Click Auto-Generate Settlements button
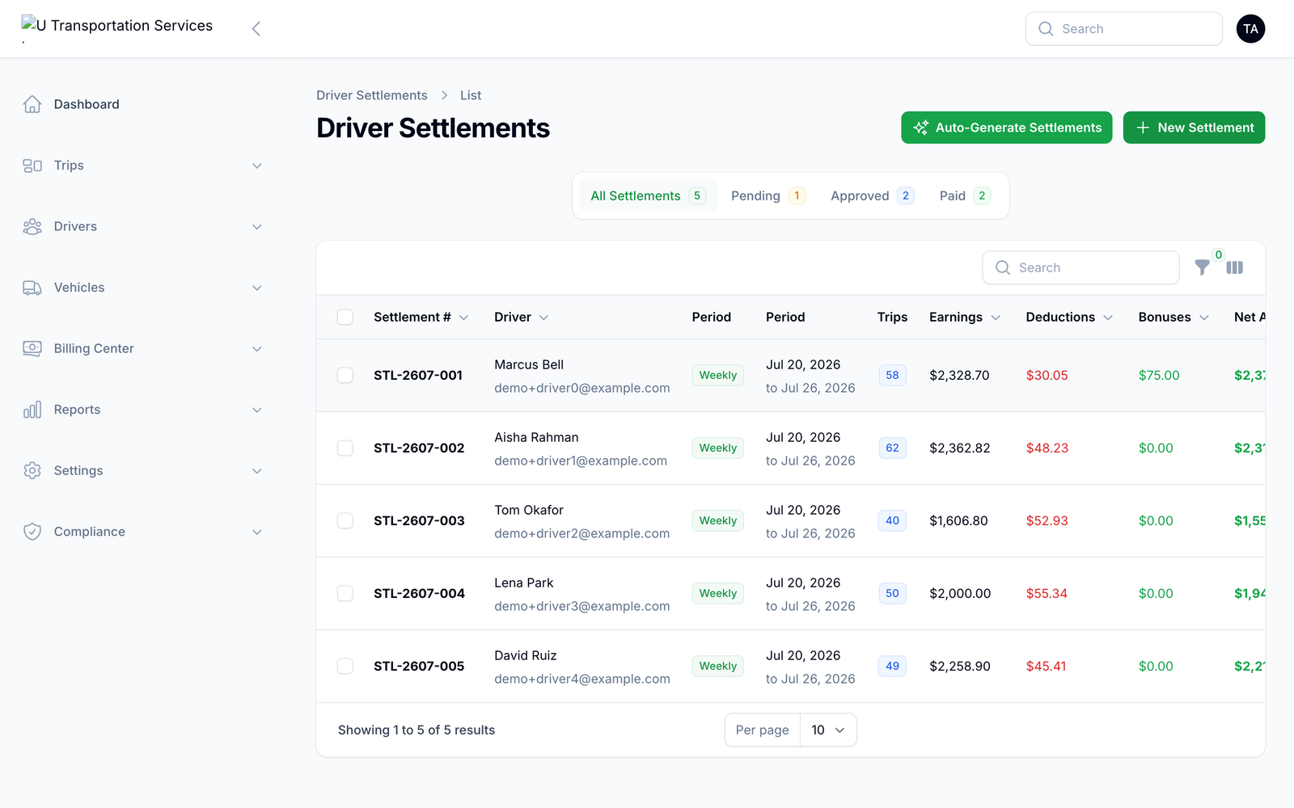Viewport: 1294px width, 808px height. click(x=1007, y=128)
